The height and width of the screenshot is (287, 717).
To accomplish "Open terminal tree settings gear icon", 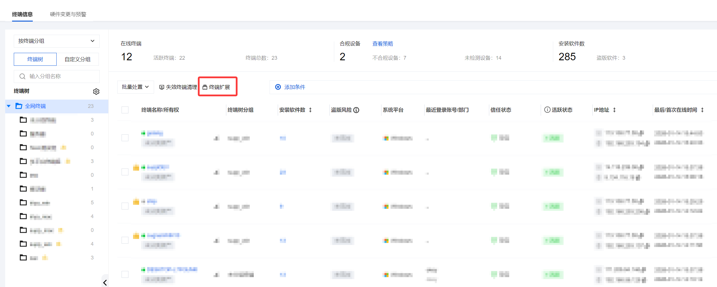I will point(96,92).
